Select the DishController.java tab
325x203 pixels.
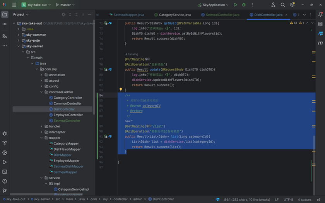pyautogui.click(x=266, y=15)
